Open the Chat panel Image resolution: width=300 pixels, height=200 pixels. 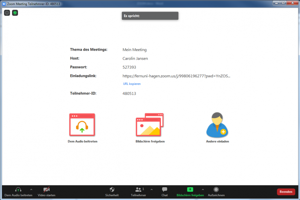pos(165,192)
